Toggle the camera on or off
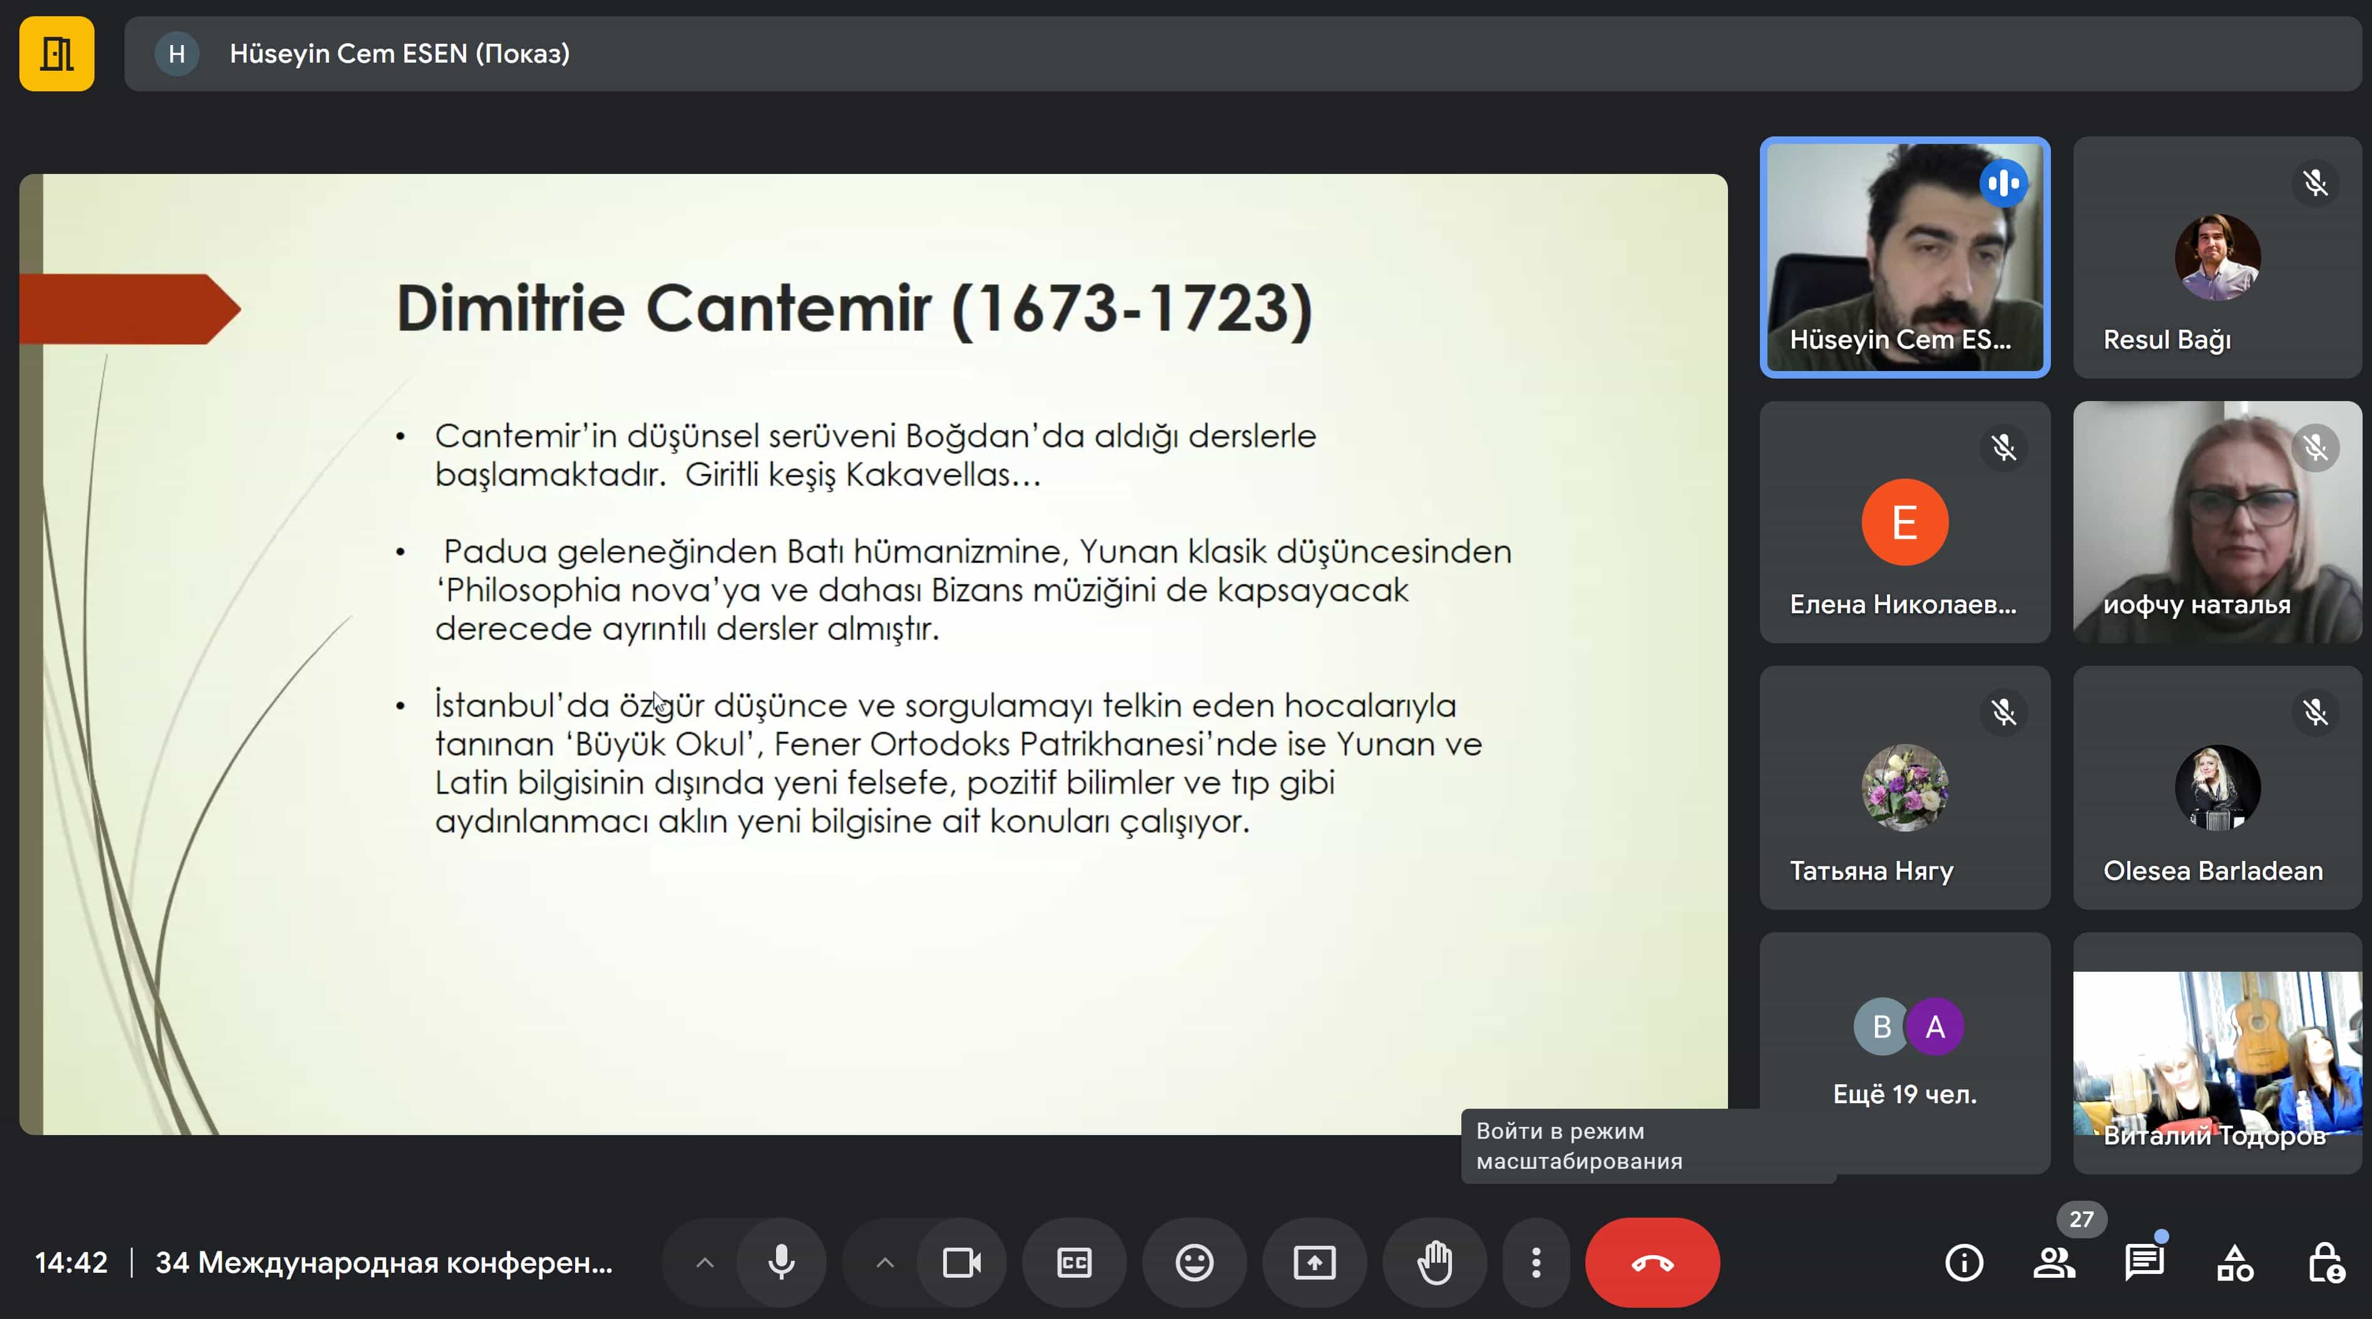This screenshot has width=2372, height=1319. tap(961, 1262)
